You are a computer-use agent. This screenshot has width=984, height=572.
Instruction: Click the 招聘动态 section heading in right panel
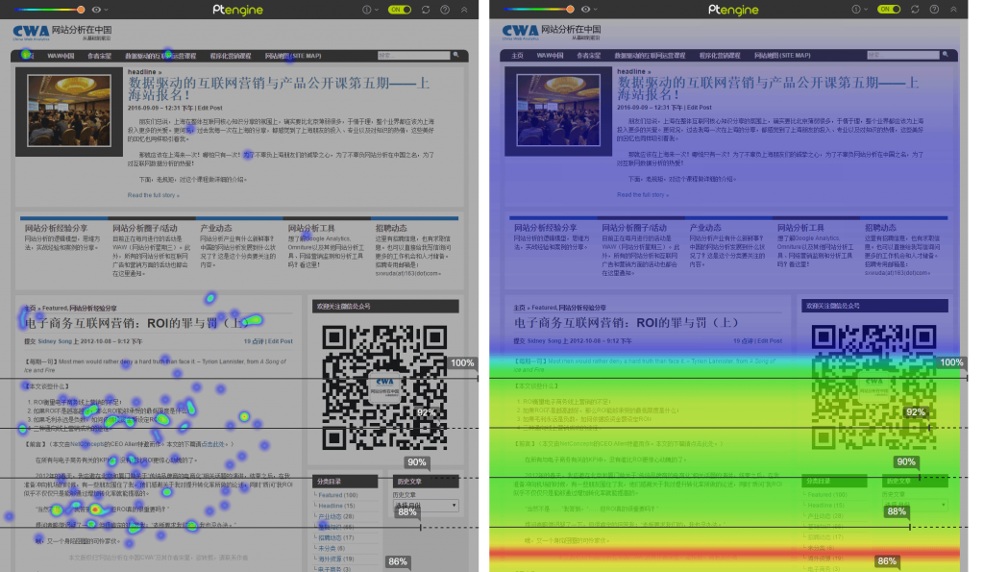[880, 227]
